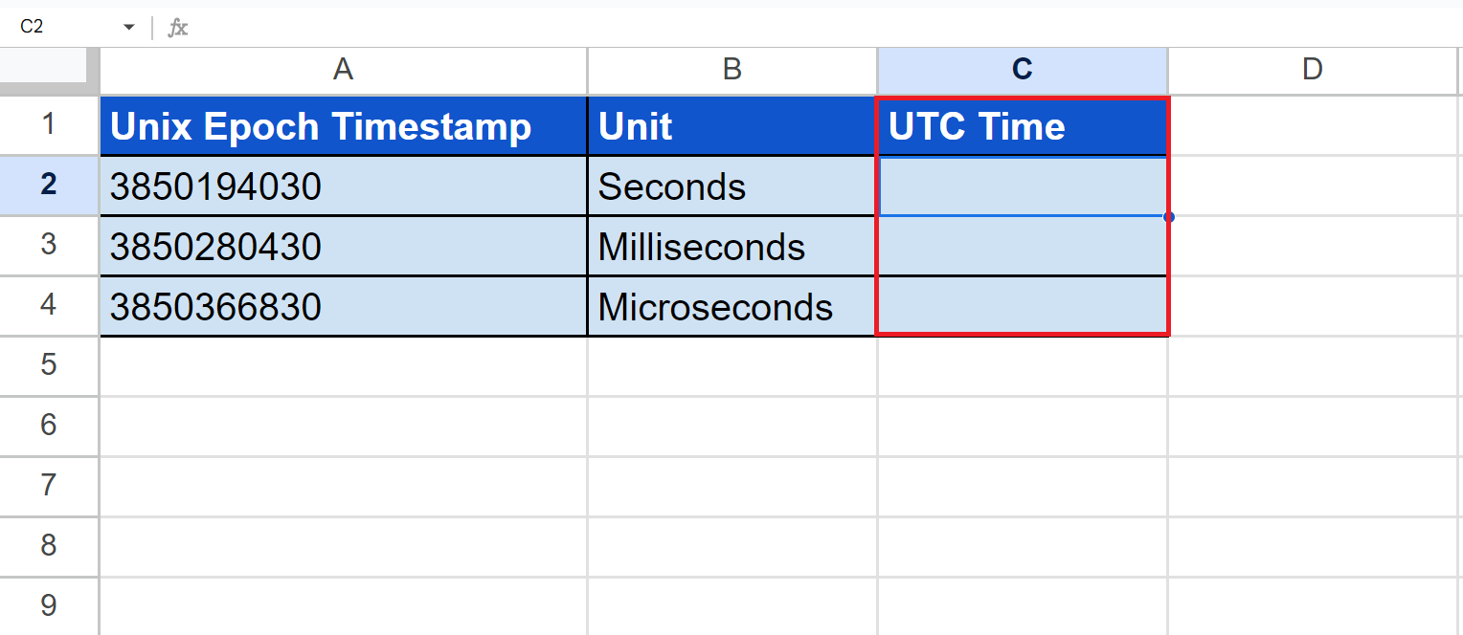
Task: Click the empty UTC Time cell next to Microseconds
Action: tap(1022, 307)
